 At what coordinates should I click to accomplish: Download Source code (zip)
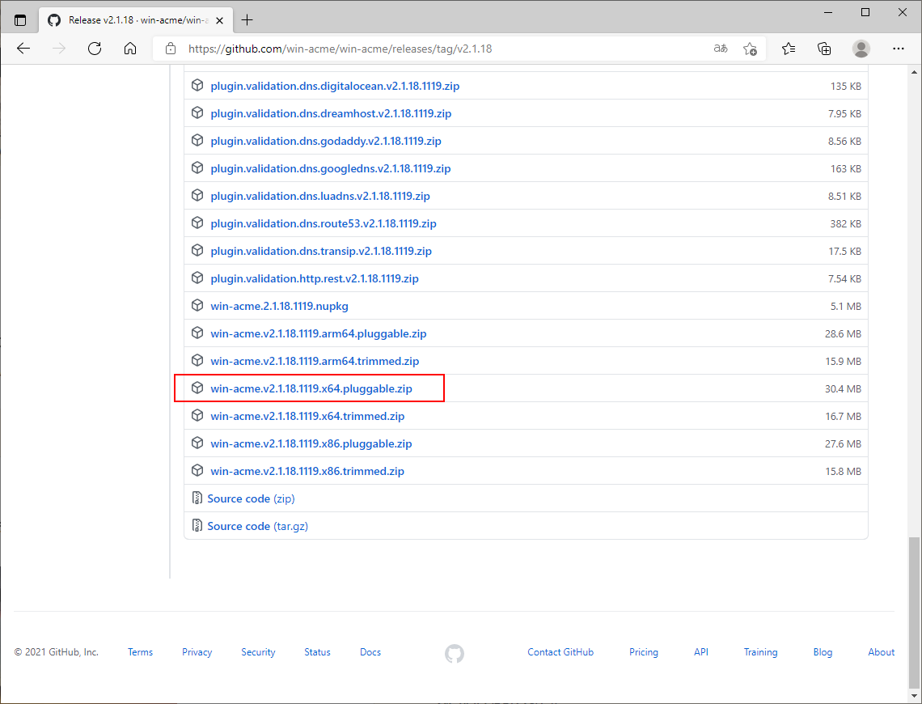pos(251,498)
